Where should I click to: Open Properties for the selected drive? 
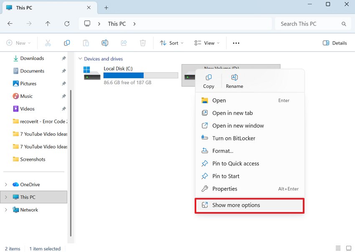click(x=228, y=189)
